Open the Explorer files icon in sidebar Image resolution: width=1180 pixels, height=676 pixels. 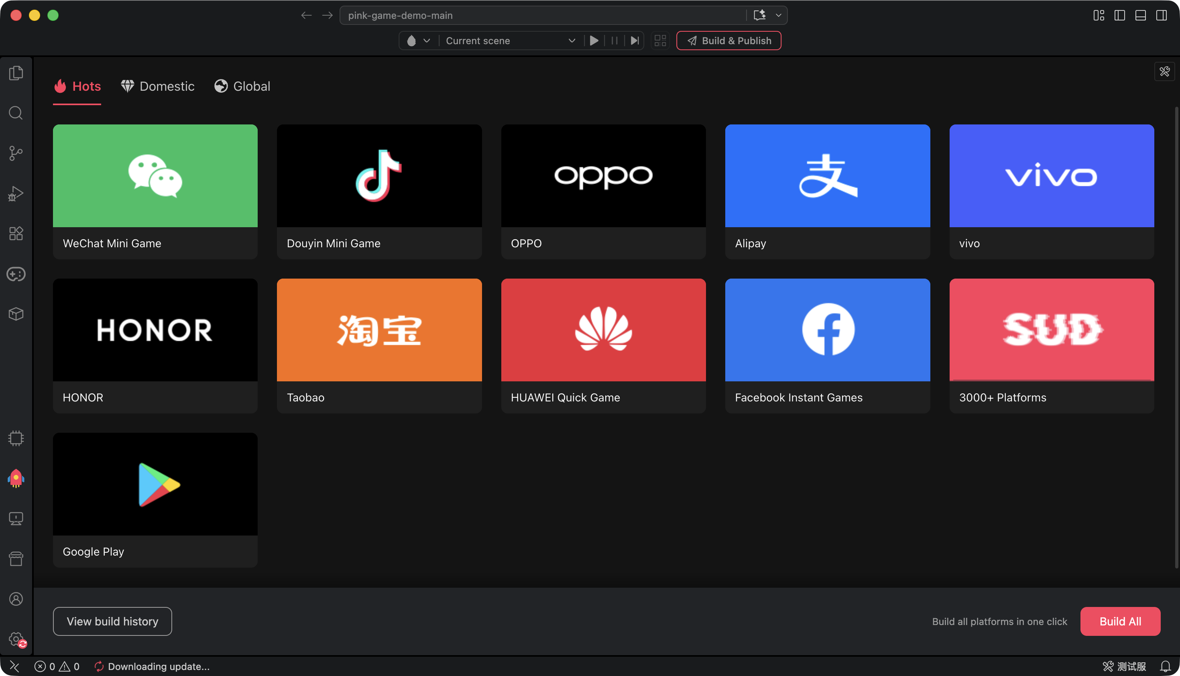click(16, 73)
